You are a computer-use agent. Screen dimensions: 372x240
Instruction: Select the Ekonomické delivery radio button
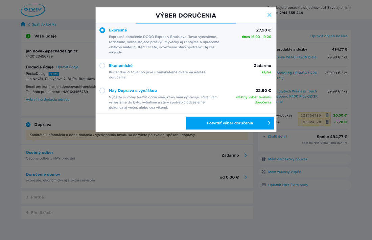(102, 66)
